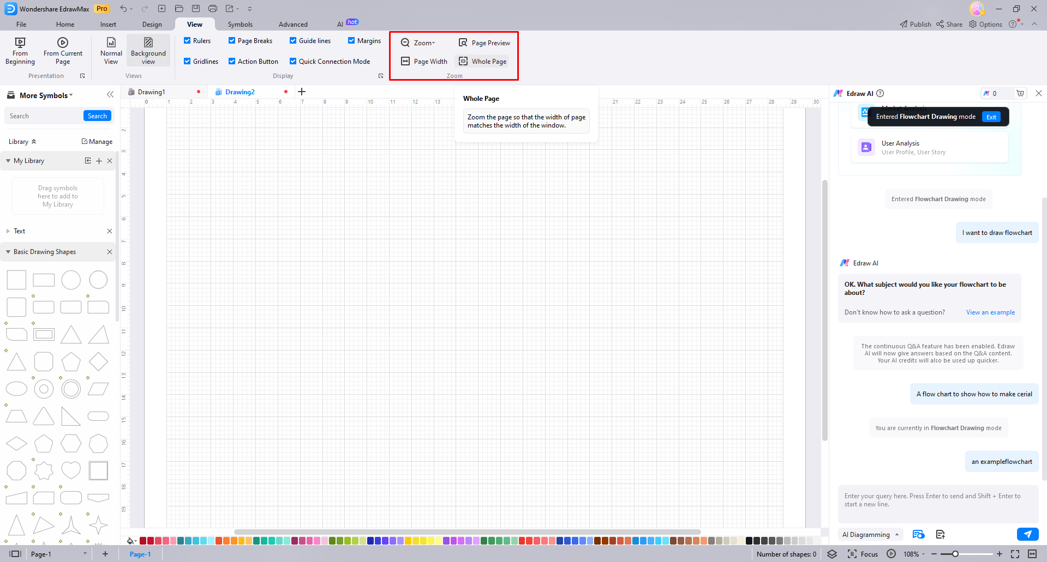Collapse the symbols side panel
This screenshot has height=562, width=1047.
(110, 94)
